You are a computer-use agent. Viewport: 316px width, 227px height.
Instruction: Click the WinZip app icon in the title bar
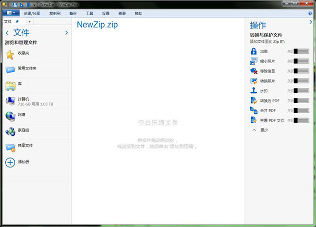[x=4, y=4]
